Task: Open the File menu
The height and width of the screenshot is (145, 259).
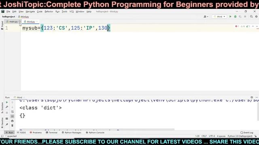Action: coord(8,12)
